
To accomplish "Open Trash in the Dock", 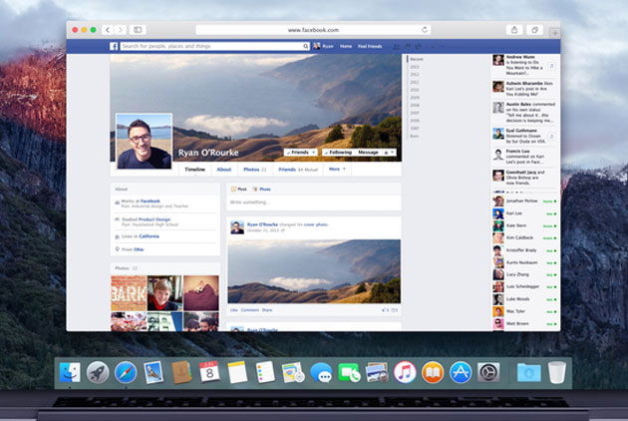I will pos(557,372).
